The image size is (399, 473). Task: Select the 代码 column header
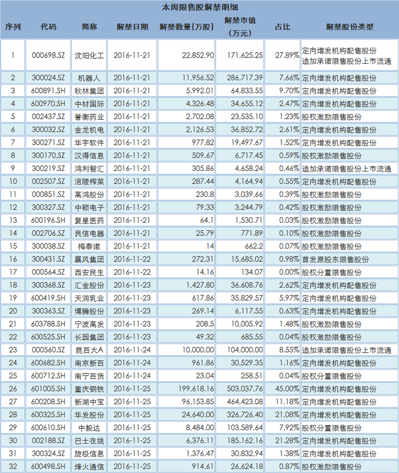pyautogui.click(x=48, y=27)
